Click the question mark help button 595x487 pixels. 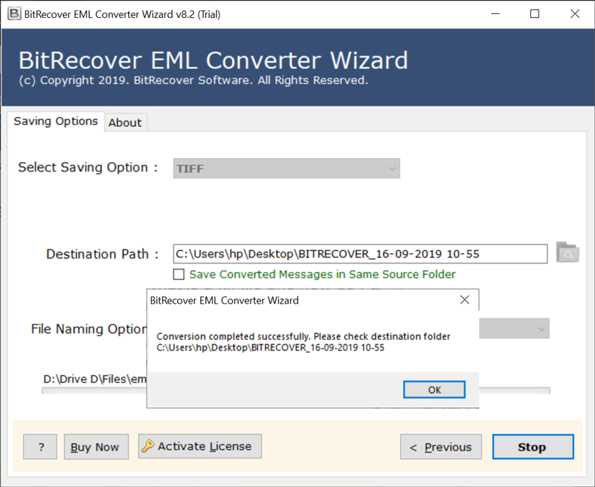40,447
